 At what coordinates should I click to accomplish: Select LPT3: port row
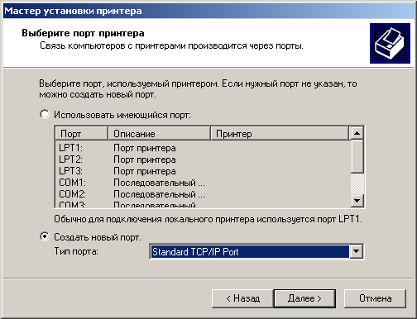[x=203, y=171]
